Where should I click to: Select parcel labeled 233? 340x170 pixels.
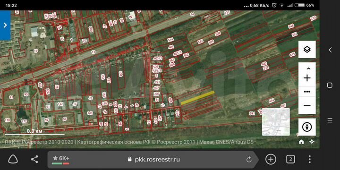[x=227, y=13]
